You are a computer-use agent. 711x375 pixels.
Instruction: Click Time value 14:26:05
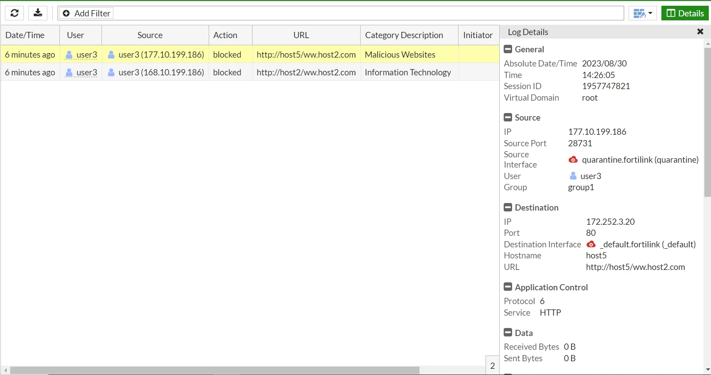(598, 75)
